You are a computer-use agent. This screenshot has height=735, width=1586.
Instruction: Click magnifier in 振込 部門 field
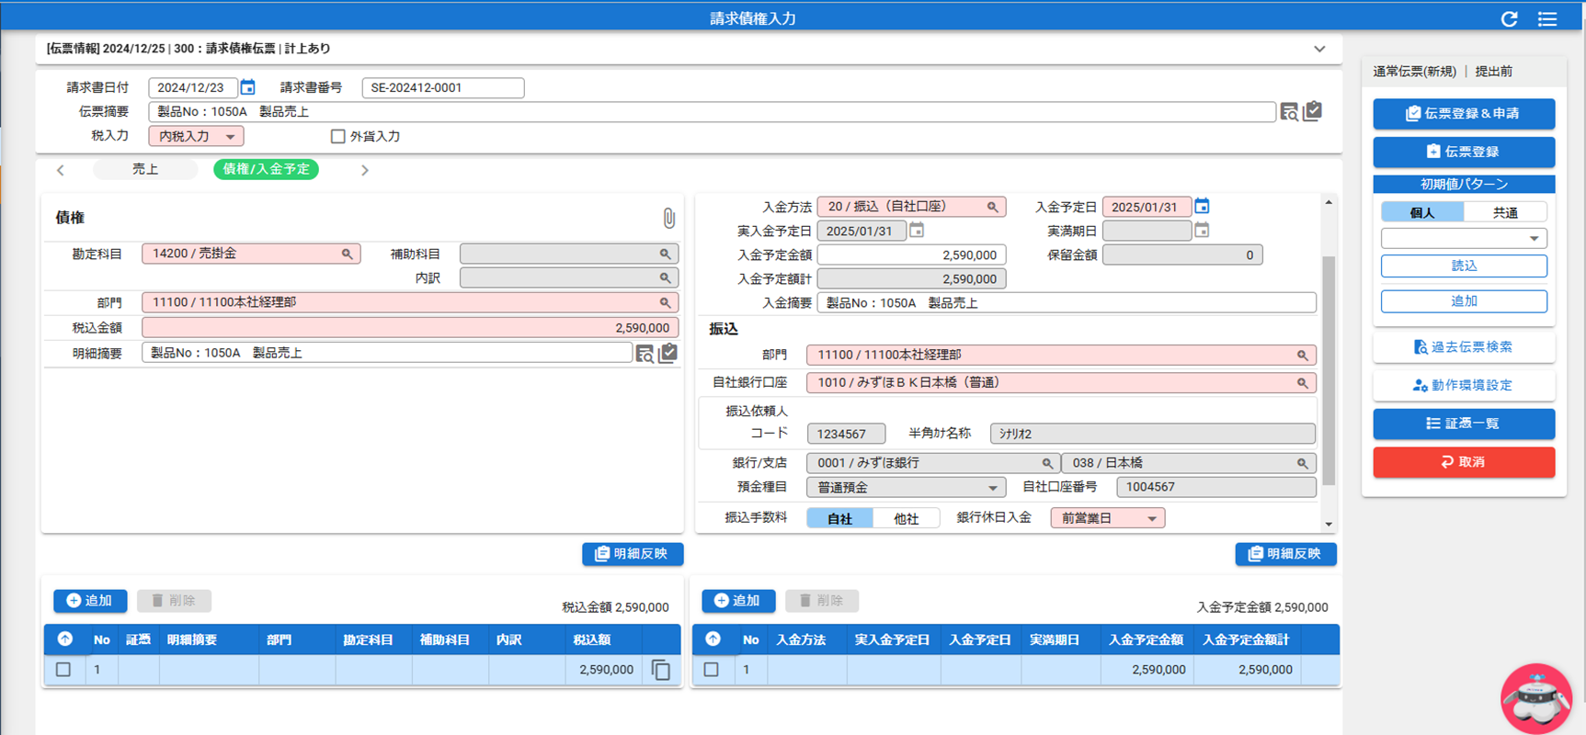(x=1303, y=355)
